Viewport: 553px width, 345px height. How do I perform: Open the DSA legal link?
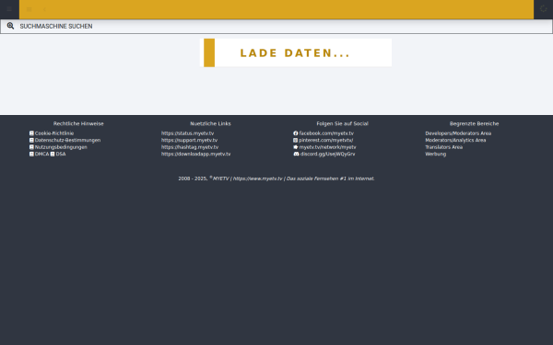pyautogui.click(x=61, y=154)
